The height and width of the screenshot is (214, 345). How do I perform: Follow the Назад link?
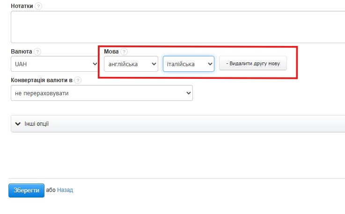(x=65, y=190)
